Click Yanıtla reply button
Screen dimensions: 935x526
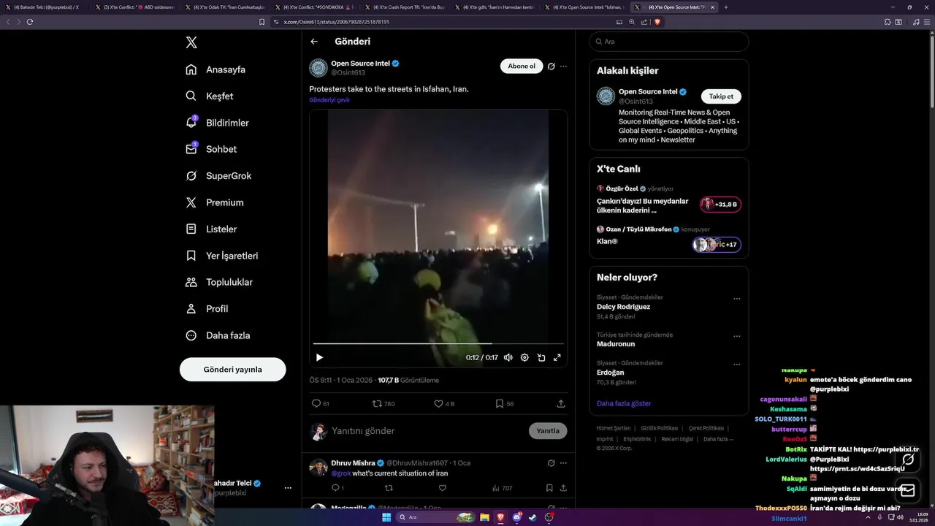click(548, 431)
